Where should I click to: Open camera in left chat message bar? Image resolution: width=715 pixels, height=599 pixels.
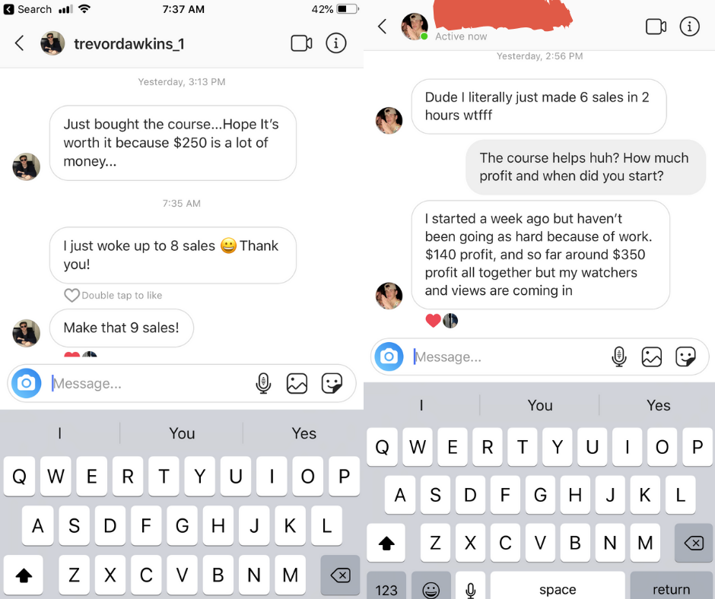[27, 383]
